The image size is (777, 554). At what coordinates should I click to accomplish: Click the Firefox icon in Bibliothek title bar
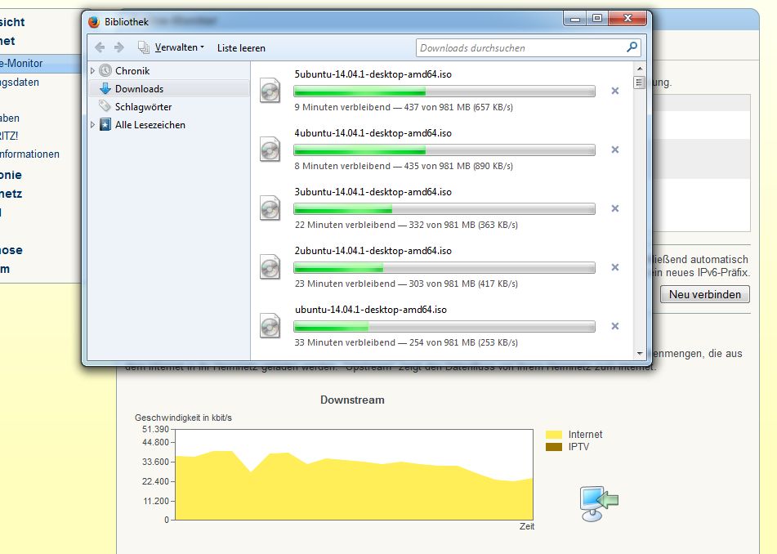point(94,22)
